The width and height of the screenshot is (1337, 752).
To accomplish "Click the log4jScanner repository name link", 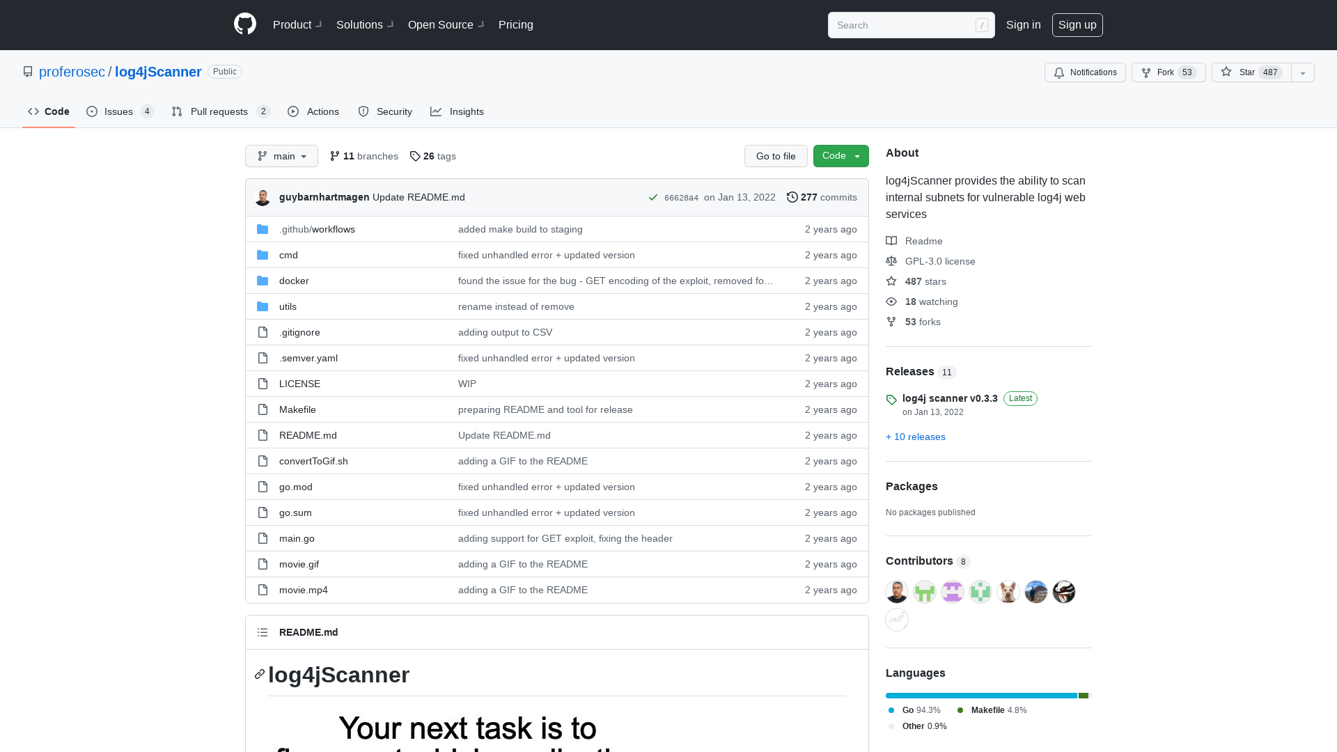I will click(x=158, y=72).
